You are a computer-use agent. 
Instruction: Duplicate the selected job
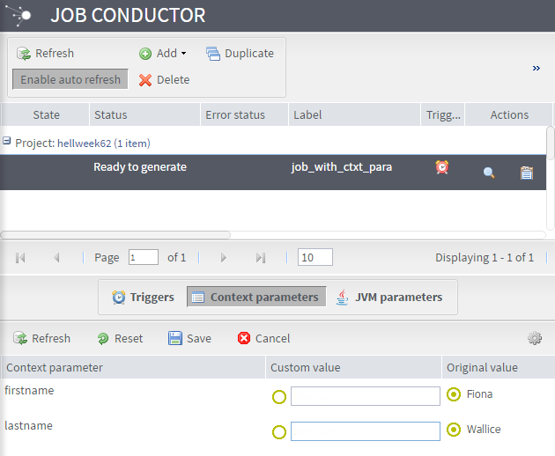click(x=240, y=54)
